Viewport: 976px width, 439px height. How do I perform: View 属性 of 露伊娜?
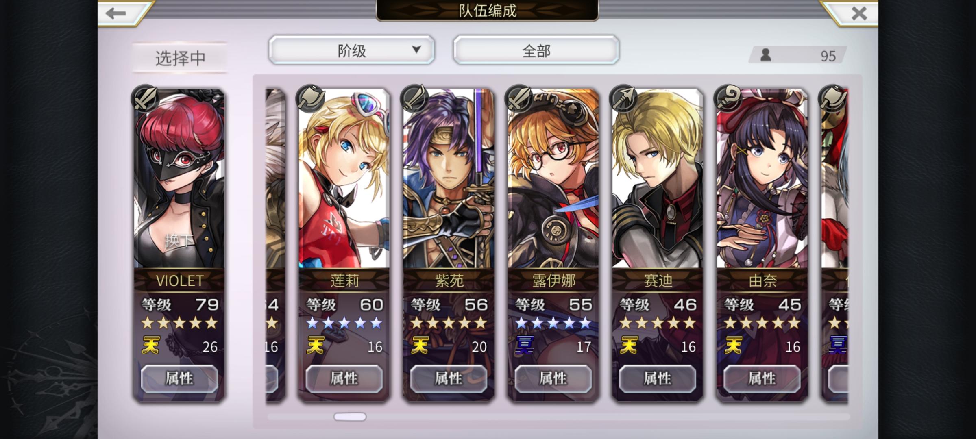coord(553,378)
